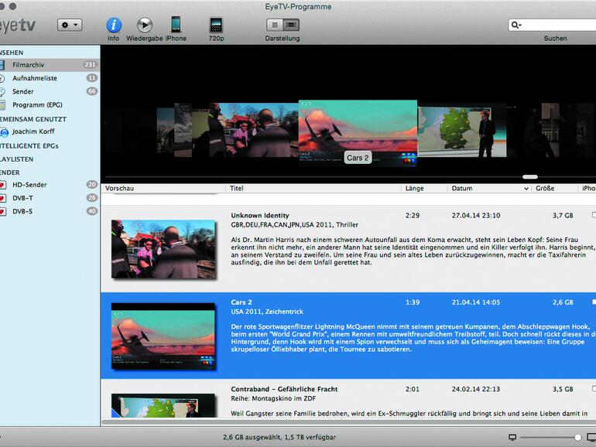Export to iPhone via toolbar icon

(x=176, y=24)
